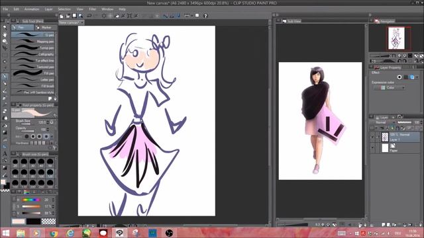The height and width of the screenshot is (238, 424).
Task: Toggle visibility of Layer 1
Action: coord(372,137)
